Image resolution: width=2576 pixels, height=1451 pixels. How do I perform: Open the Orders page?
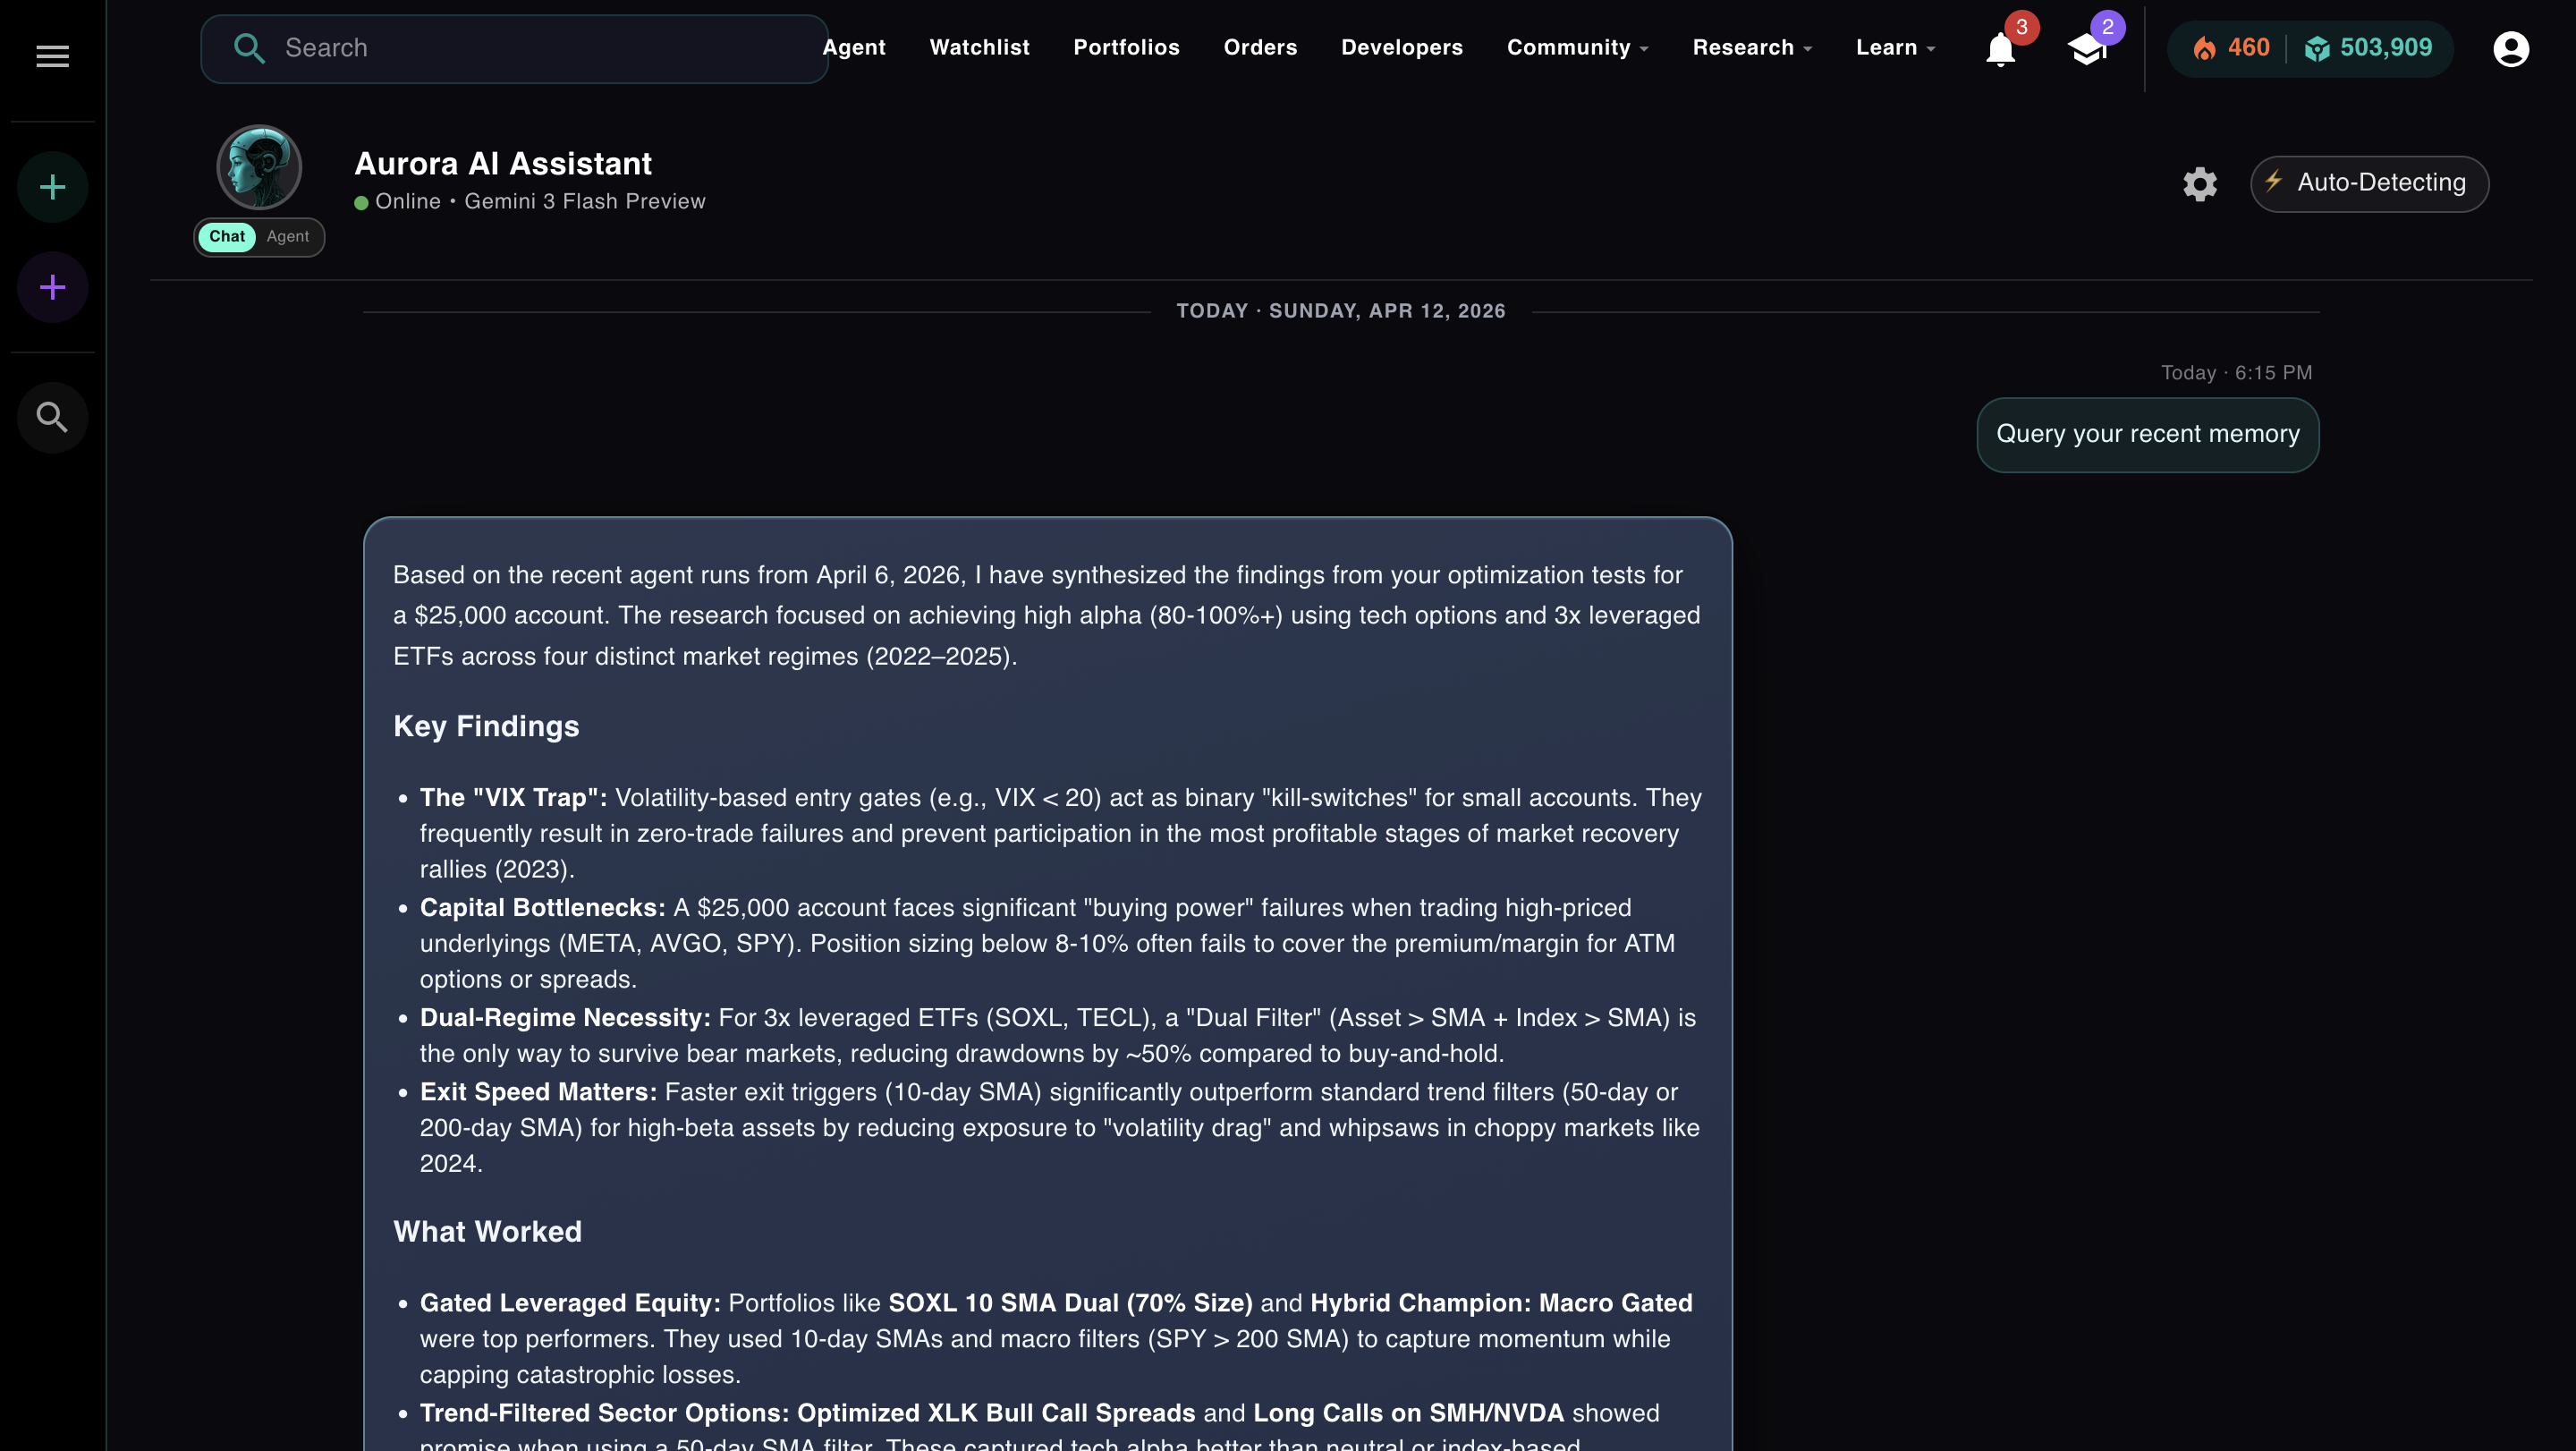(1260, 47)
